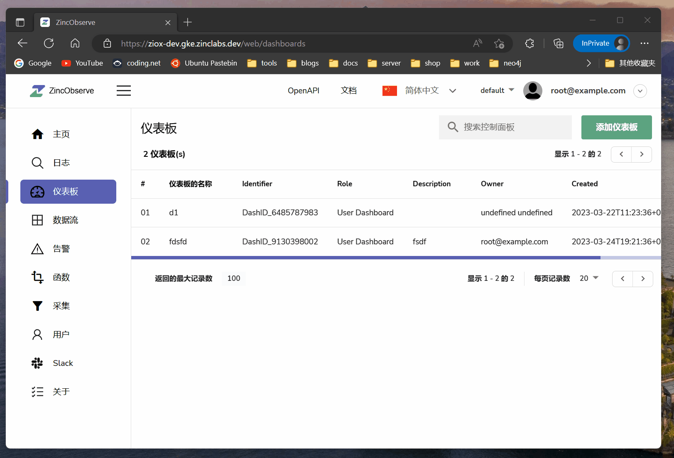This screenshot has height=458, width=674.
Task: Select the 主页 home icon
Action: pos(37,134)
